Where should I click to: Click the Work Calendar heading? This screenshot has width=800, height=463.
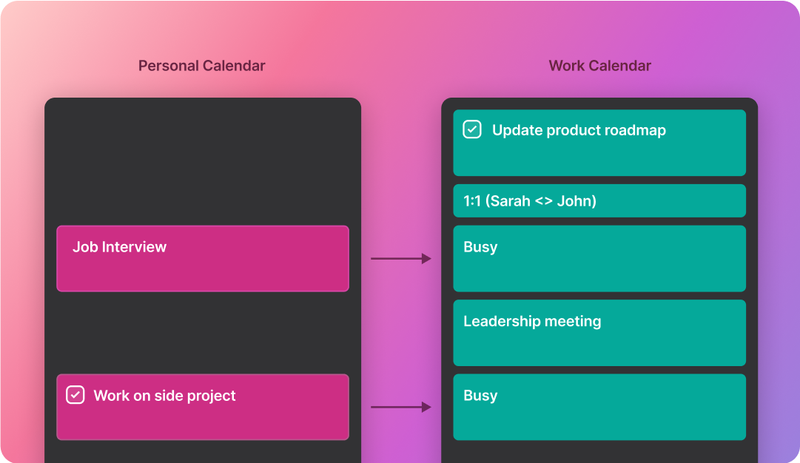599,66
